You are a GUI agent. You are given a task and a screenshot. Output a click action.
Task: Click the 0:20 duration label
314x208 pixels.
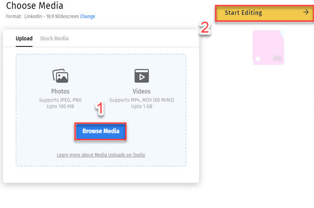tap(276, 58)
